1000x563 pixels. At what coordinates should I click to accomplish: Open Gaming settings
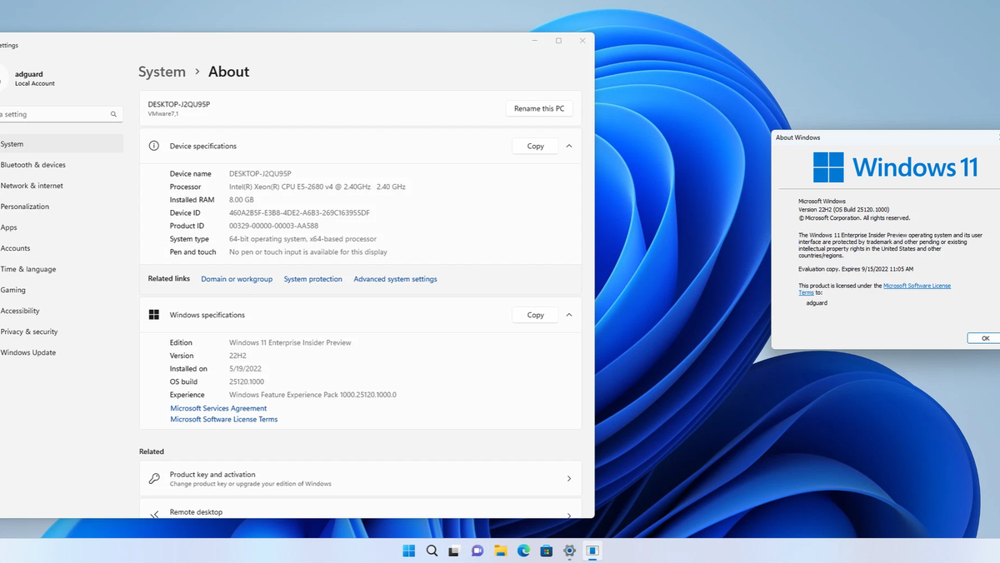point(60,290)
